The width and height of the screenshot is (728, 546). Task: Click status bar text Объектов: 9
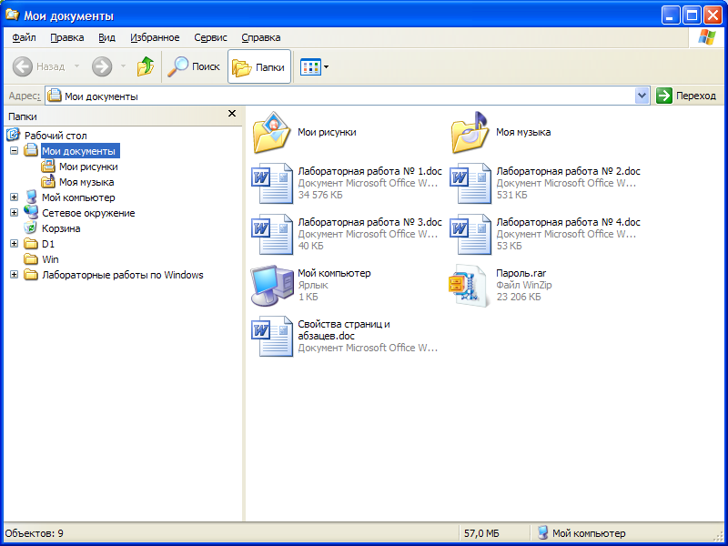35,533
